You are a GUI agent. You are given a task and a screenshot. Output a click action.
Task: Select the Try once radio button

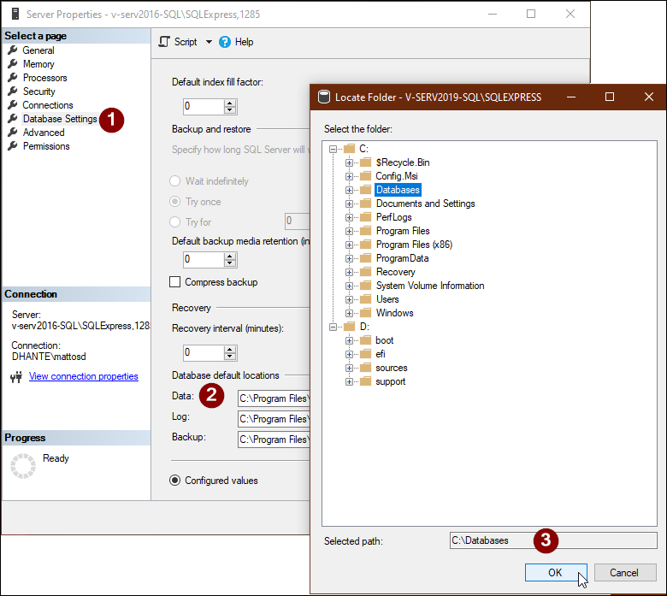[174, 202]
